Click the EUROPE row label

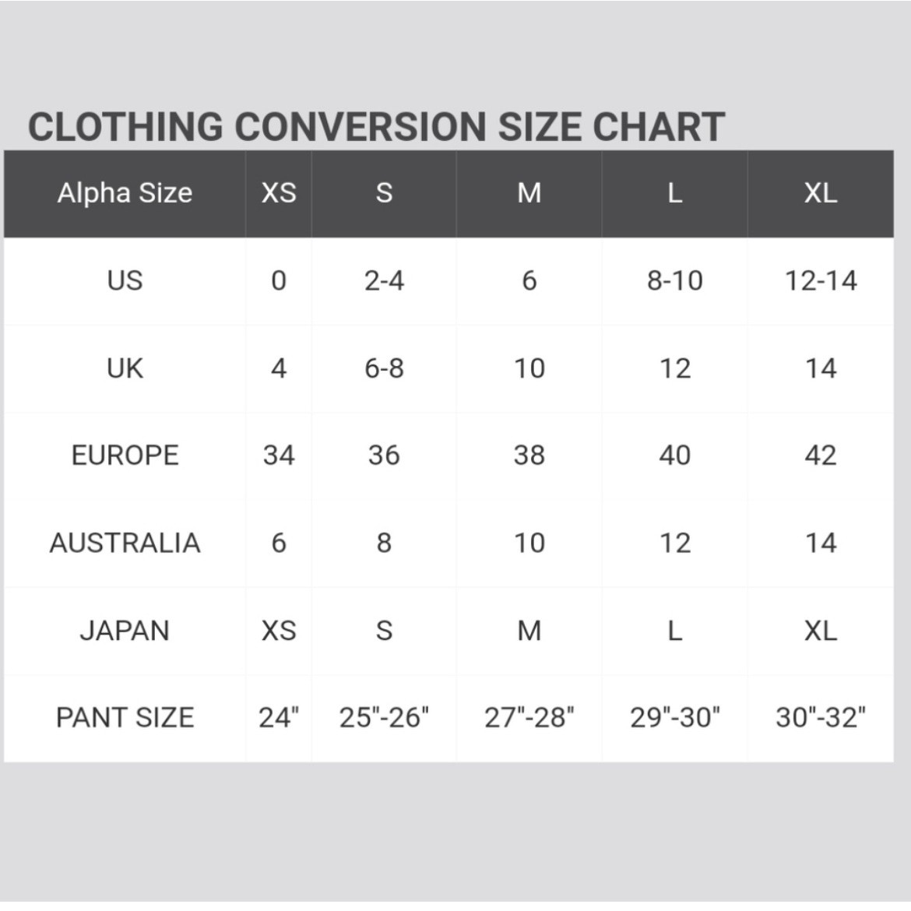(x=125, y=455)
